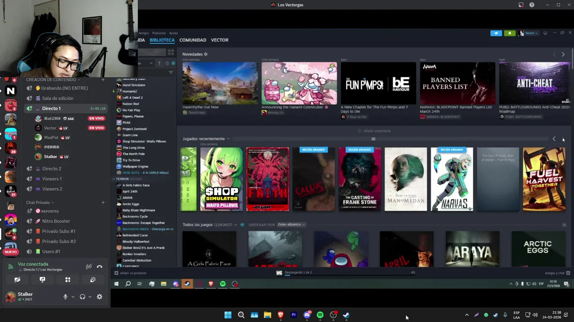Disconnect from voice call in Discord
The width and height of the screenshot is (574, 322).
pyautogui.click(x=100, y=267)
